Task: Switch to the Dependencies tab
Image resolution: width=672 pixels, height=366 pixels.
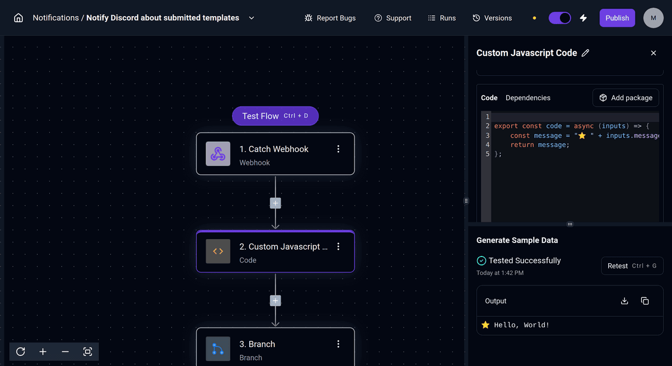Action: pos(528,98)
